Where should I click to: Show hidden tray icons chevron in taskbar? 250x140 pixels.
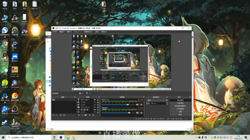pyautogui.click(x=196, y=138)
